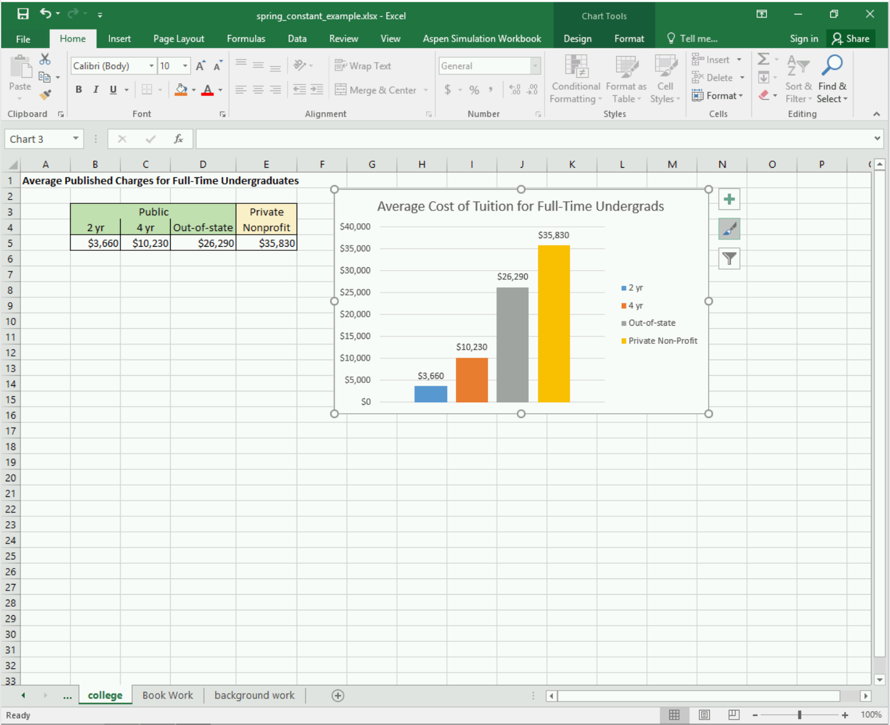This screenshot has width=890, height=725.
Task: Apply font color with the red-underlined A
Action: 208,90
